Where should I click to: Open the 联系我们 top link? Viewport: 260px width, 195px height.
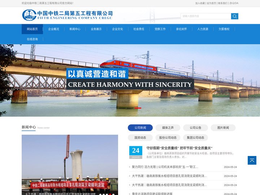coord(223,3)
